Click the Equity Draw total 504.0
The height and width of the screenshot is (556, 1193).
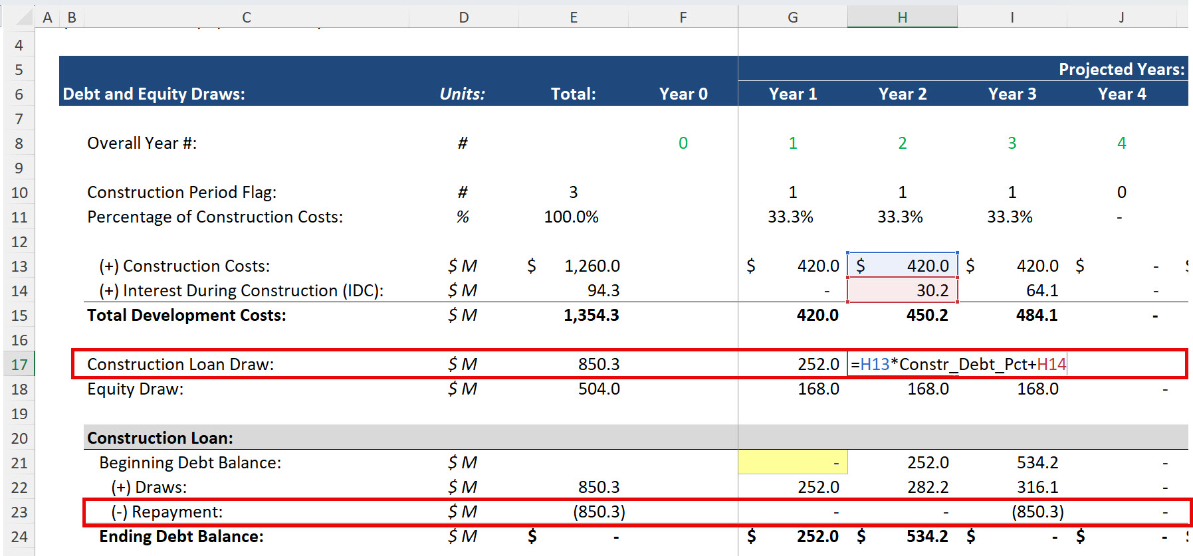599,389
